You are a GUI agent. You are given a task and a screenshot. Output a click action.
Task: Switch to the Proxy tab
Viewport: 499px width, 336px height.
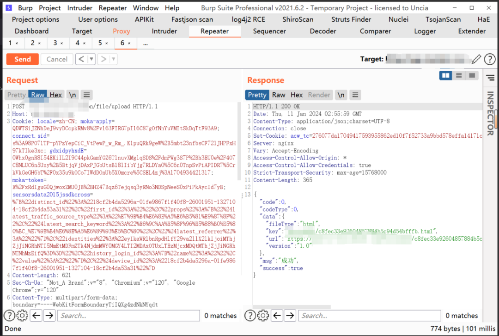point(121,31)
